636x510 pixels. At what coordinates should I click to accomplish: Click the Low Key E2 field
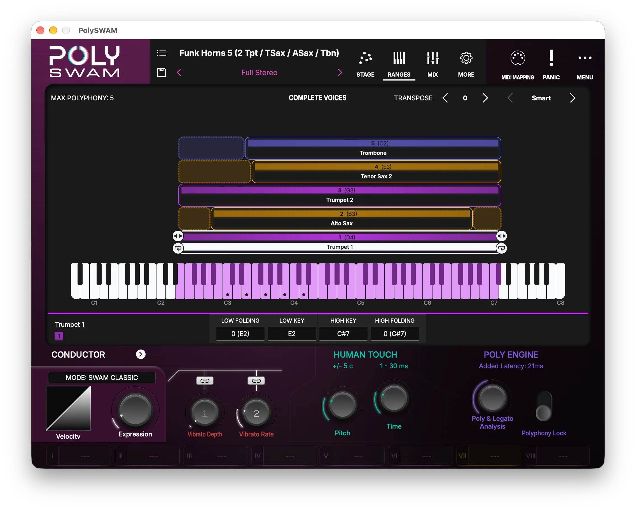291,334
